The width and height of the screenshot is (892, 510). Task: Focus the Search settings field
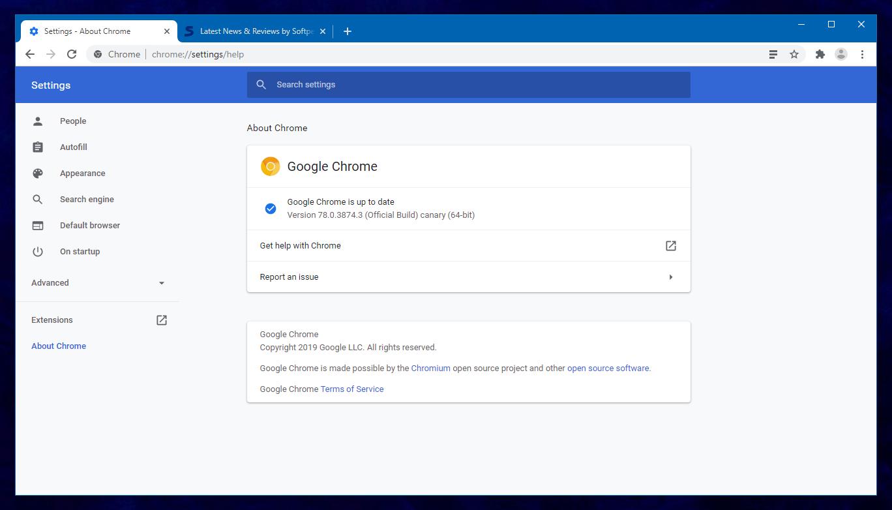pyautogui.click(x=468, y=85)
